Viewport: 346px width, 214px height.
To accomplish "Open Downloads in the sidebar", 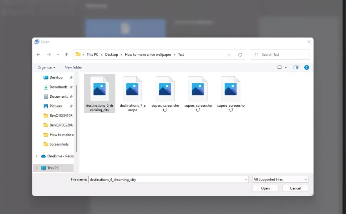I will 58,87.
